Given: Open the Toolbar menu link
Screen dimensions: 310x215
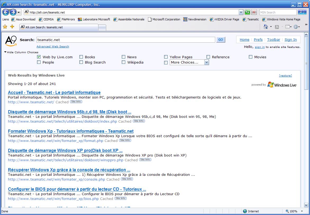Looking at the screenshot, I should click(x=273, y=39).
